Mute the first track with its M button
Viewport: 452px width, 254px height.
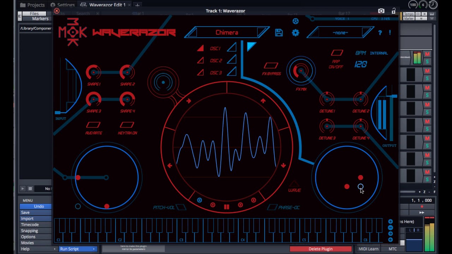click(427, 54)
